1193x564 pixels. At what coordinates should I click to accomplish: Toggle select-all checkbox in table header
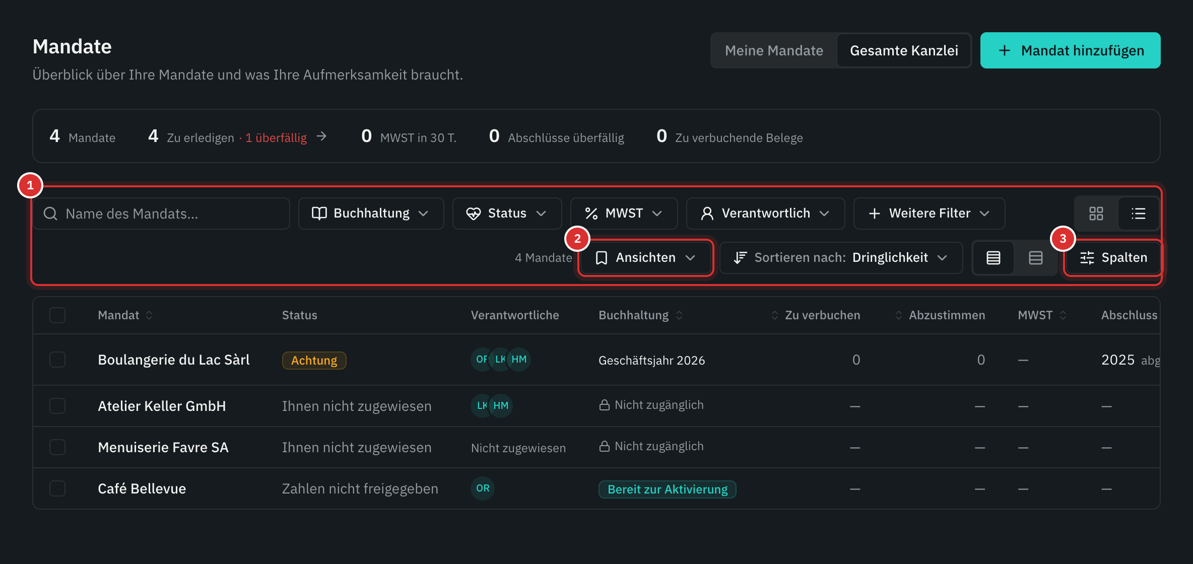[x=57, y=315]
